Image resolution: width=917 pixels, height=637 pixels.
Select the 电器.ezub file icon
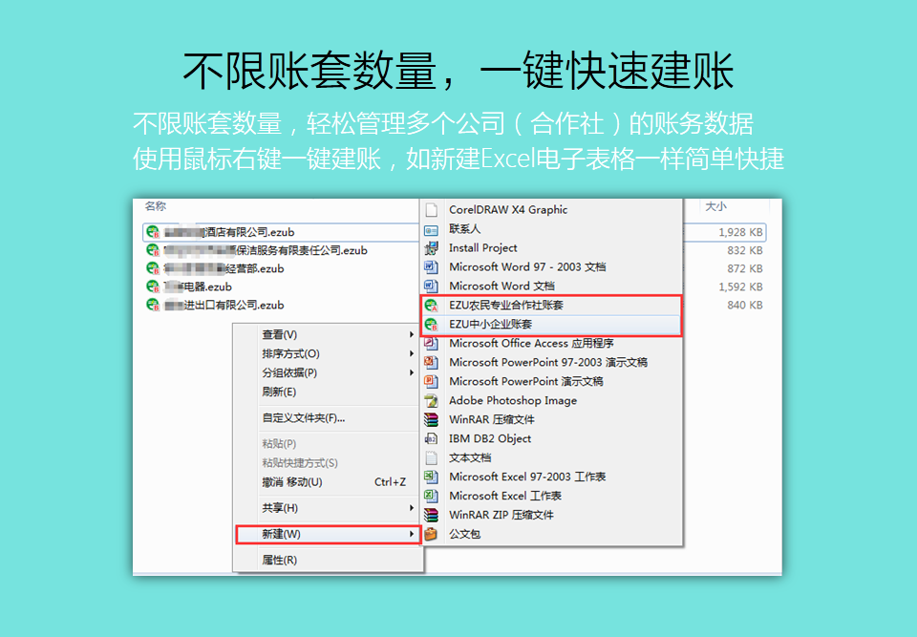[153, 287]
